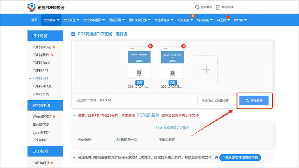The height and width of the screenshot is (168, 299).
Task: Open PDF转Word in the sidebar
Action: [x=42, y=47]
